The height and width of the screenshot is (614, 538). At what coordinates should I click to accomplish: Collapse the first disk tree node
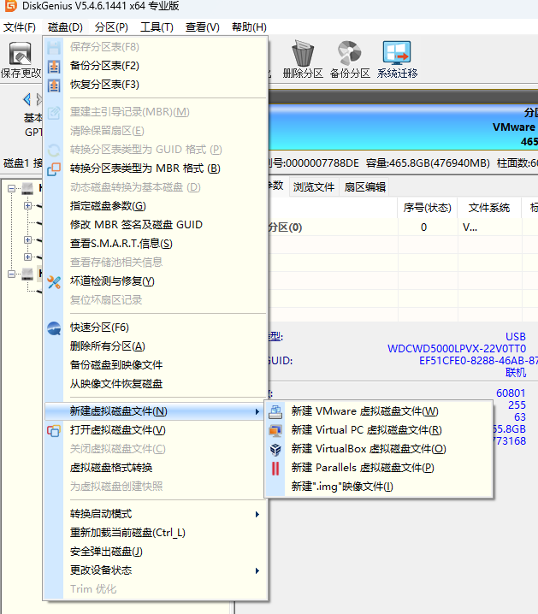click(12, 187)
